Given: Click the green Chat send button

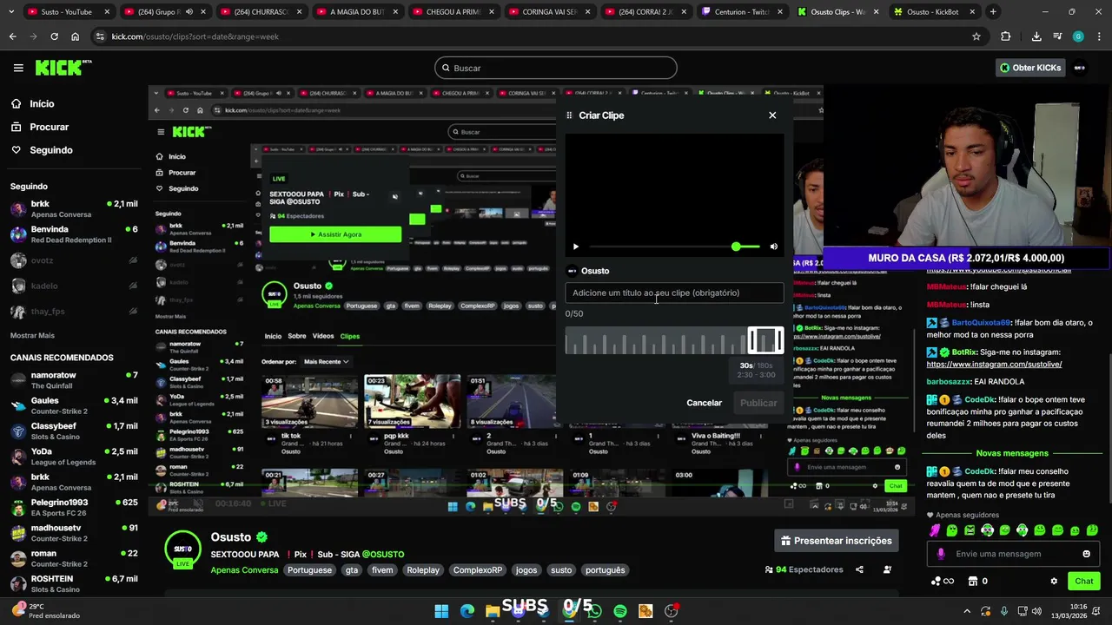Looking at the screenshot, I should pyautogui.click(x=1084, y=581).
